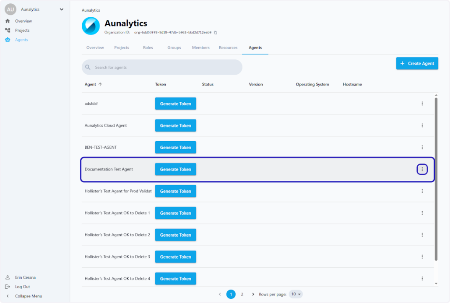Click the Create Agent button
This screenshot has width=450, height=303.
(x=417, y=63)
